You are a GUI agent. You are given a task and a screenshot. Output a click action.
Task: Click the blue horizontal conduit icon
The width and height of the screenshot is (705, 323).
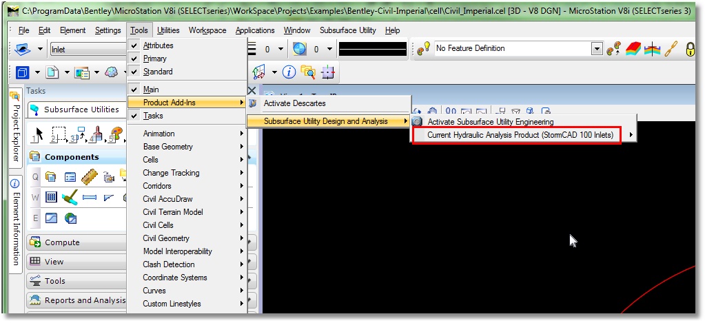click(x=90, y=197)
